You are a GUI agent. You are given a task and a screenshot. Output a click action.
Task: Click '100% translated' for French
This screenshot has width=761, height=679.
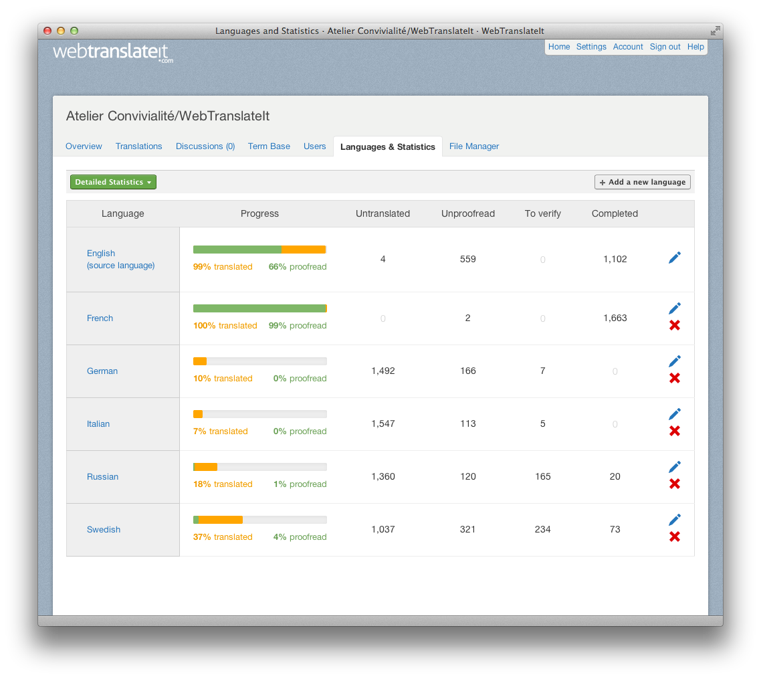(x=225, y=325)
